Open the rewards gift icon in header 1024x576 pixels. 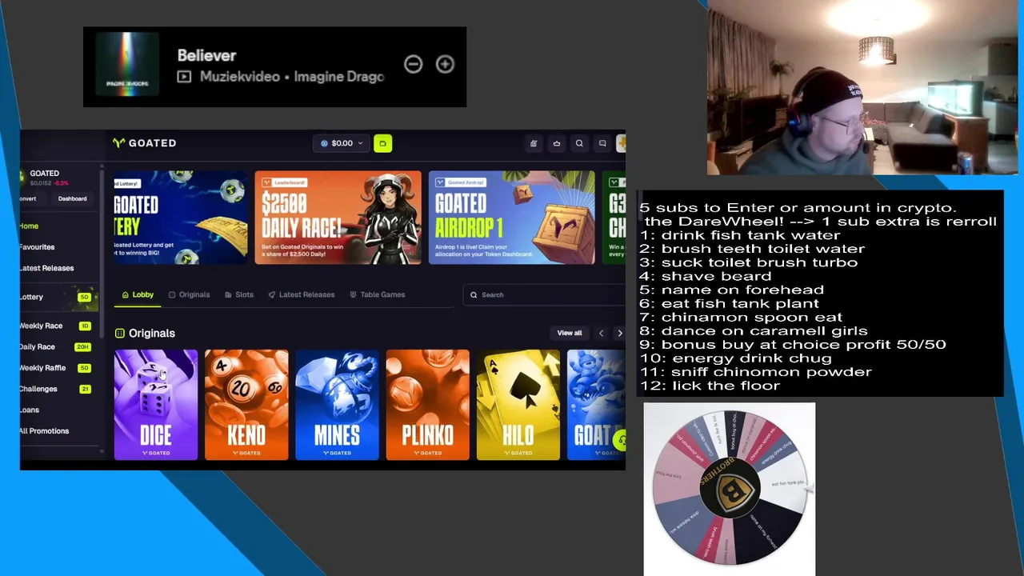534,144
